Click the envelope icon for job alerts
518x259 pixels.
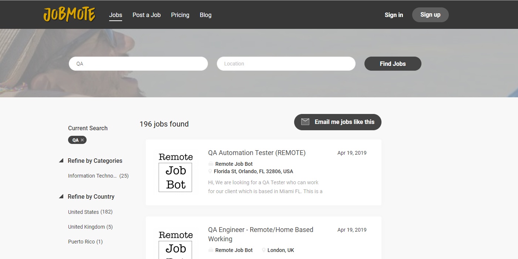305,122
